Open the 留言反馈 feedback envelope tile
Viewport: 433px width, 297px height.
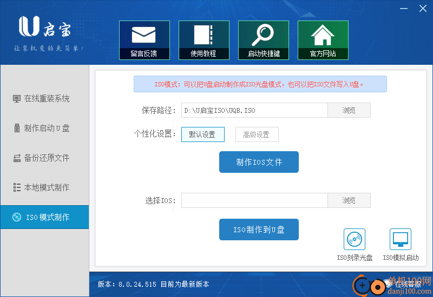coord(145,40)
